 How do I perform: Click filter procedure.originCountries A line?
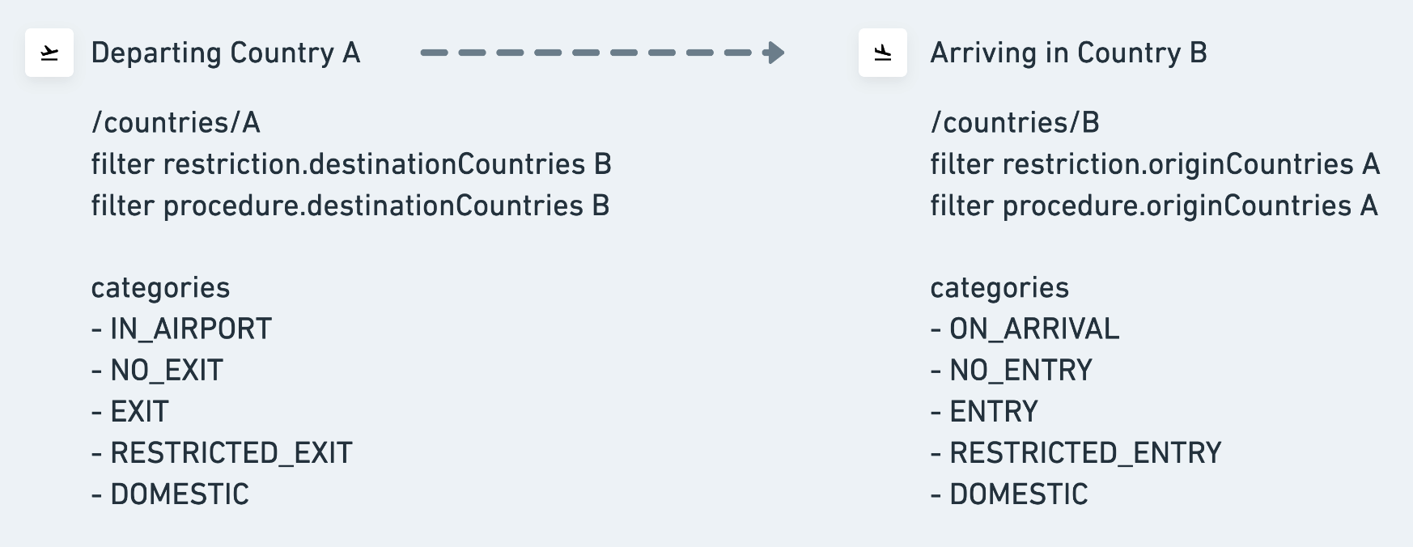coord(1154,206)
